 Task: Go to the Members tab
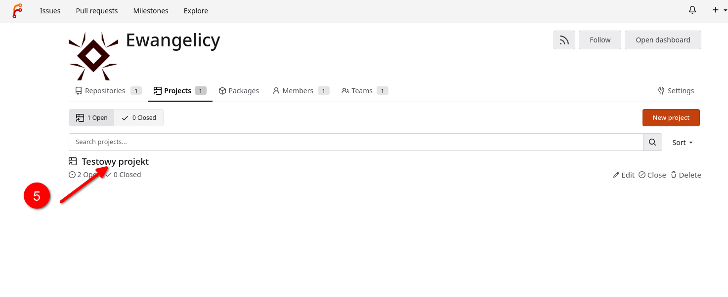pyautogui.click(x=297, y=91)
